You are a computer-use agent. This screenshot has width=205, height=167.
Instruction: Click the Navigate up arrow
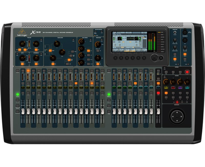(x=177, y=112)
